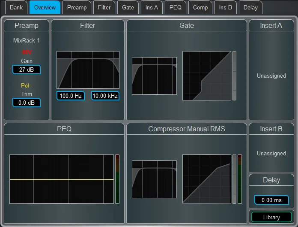Select the 0.00 ms Delay value box
The width and height of the screenshot is (298, 227).
(x=271, y=200)
